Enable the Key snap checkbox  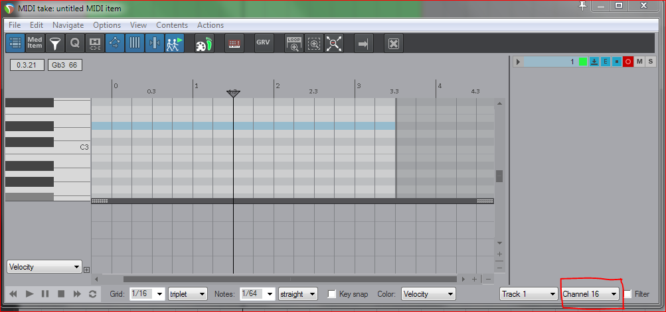pos(332,293)
